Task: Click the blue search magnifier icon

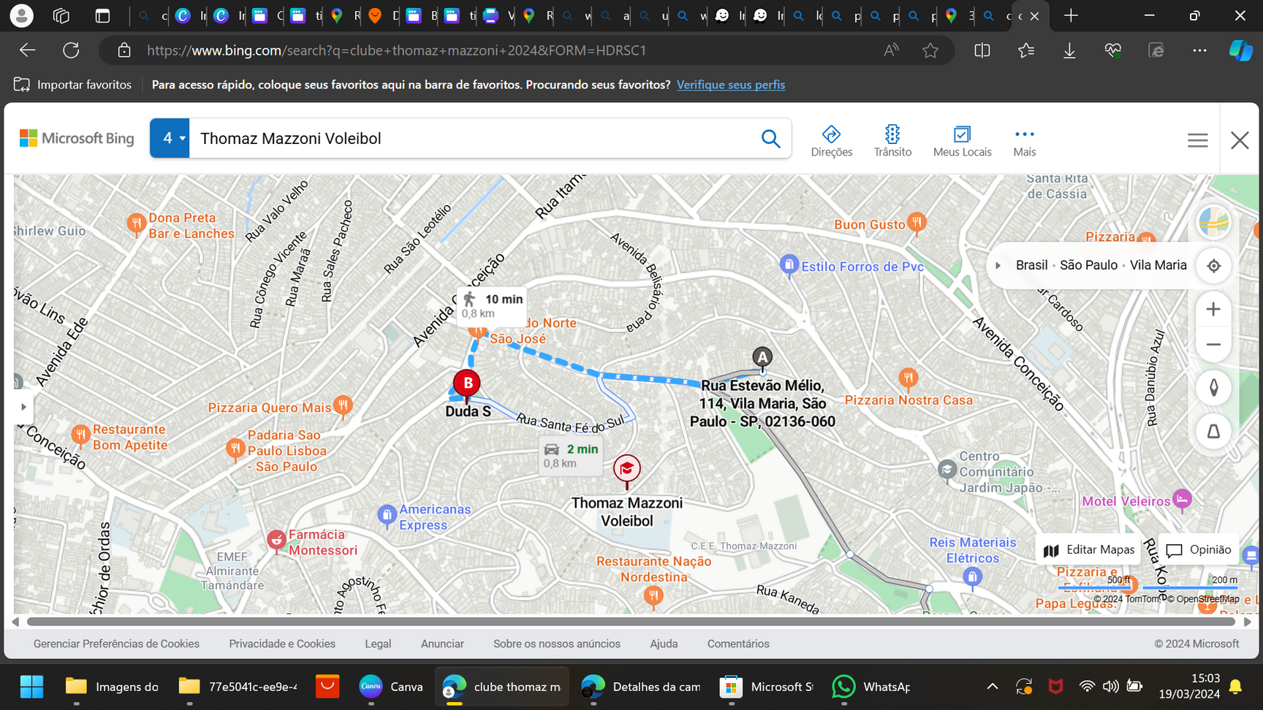Action: click(770, 139)
